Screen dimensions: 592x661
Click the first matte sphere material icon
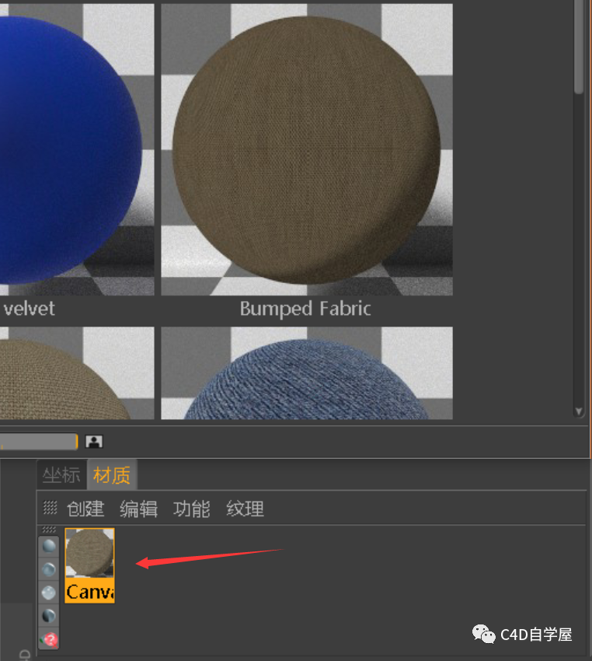coord(49,547)
